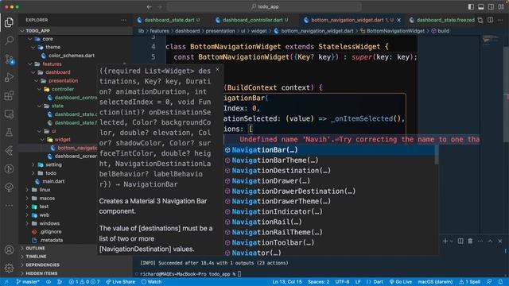
Task: Close the documentation popup
Action: click(217, 69)
